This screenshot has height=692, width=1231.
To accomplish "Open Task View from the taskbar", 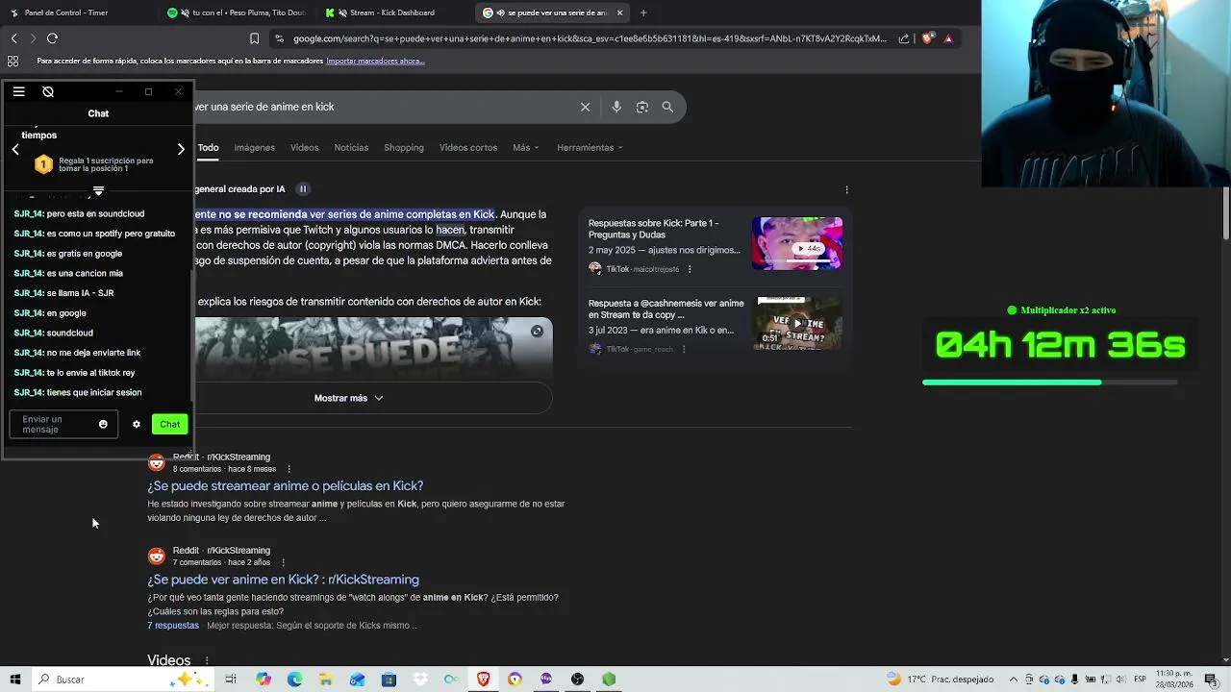I will [231, 680].
